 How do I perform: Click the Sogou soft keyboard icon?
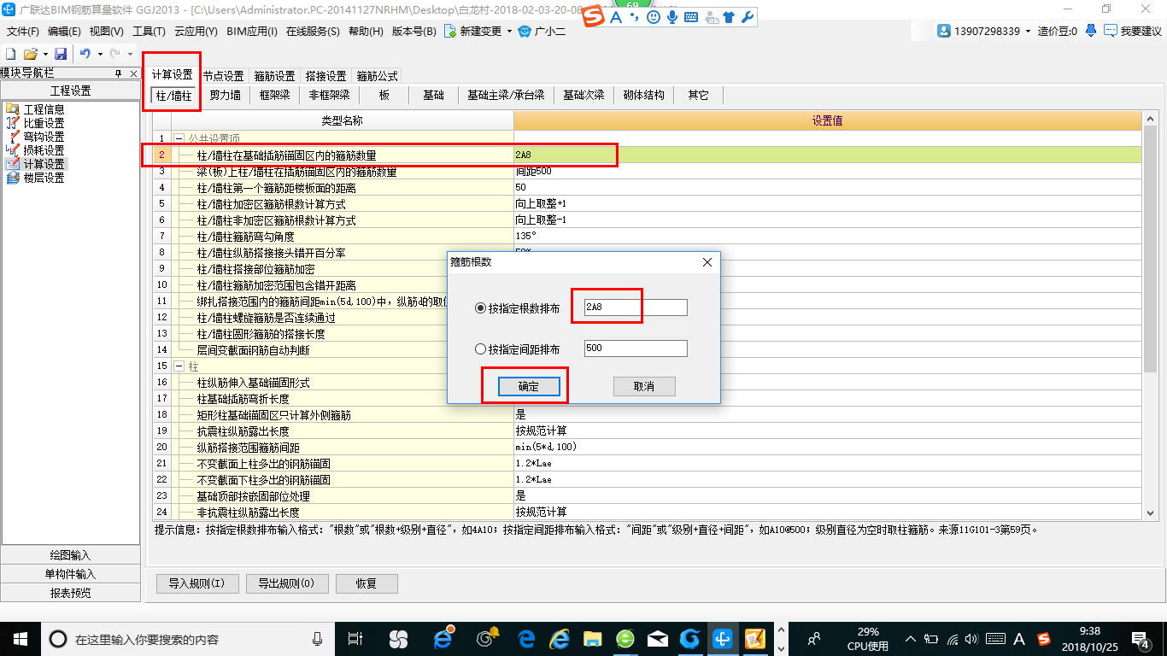pyautogui.click(x=691, y=17)
